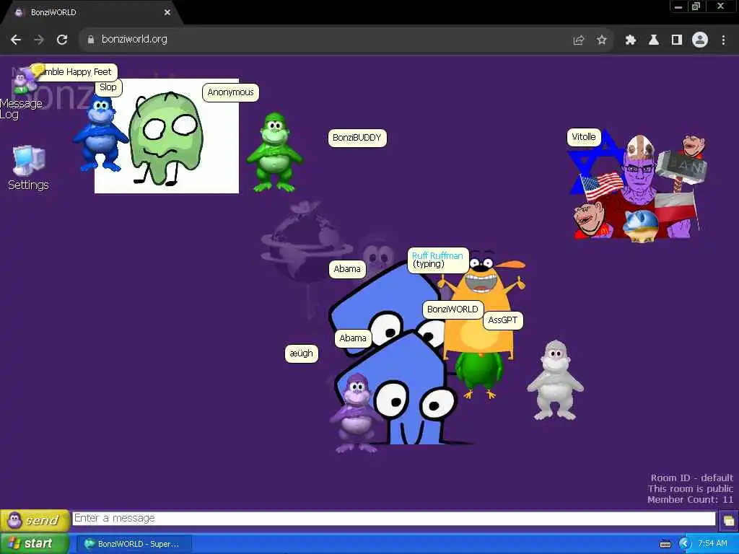Click the share page icon
The image size is (739, 554).
578,40
